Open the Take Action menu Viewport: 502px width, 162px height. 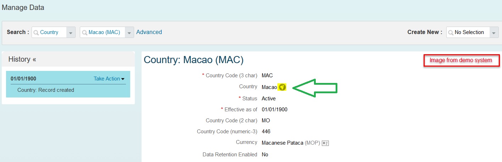click(109, 79)
